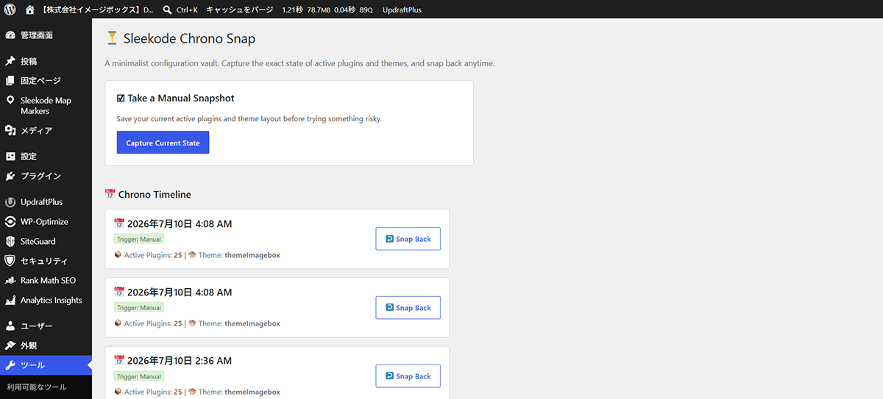
Task: Open the search magnifier icon
Action: click(x=168, y=10)
